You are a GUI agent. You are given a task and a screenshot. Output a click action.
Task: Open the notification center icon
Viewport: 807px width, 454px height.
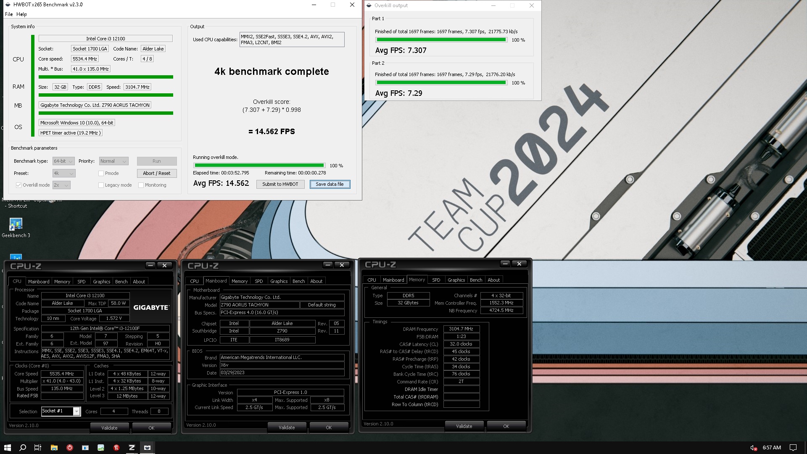click(793, 448)
